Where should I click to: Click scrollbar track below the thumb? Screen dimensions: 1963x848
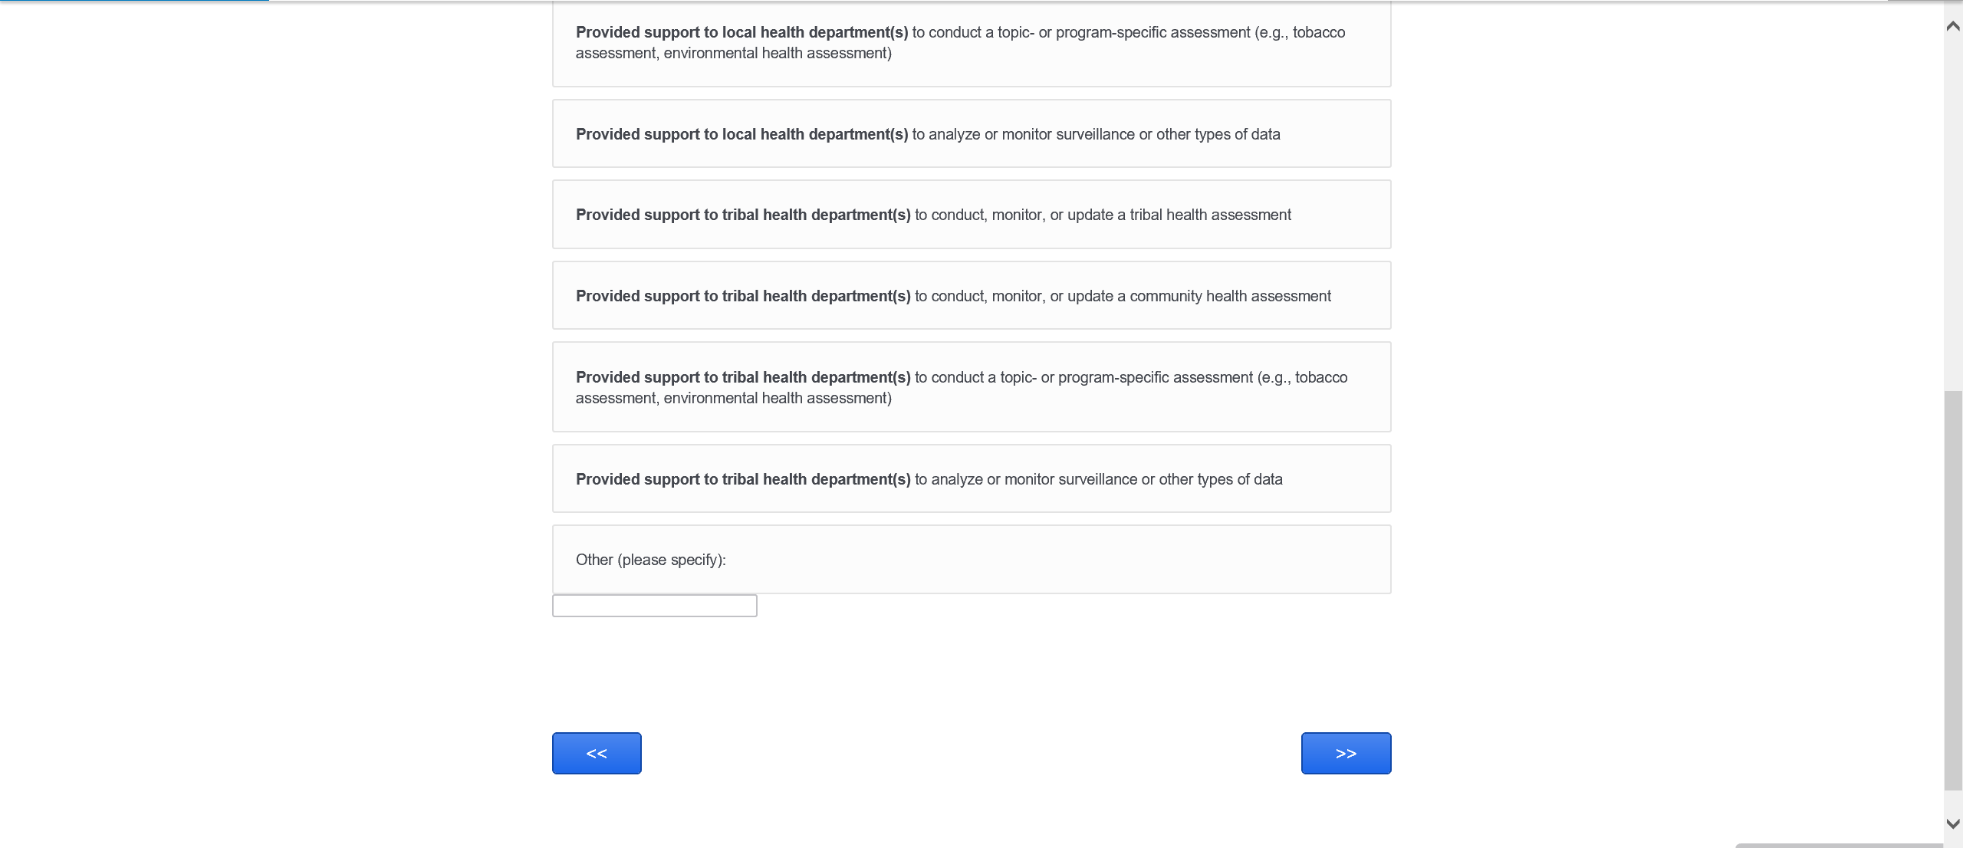point(1953,802)
